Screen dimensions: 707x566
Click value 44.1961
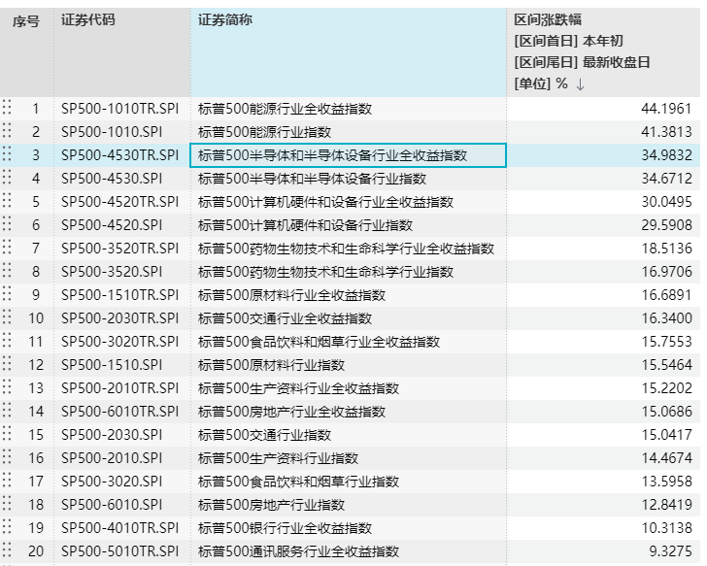(x=666, y=109)
